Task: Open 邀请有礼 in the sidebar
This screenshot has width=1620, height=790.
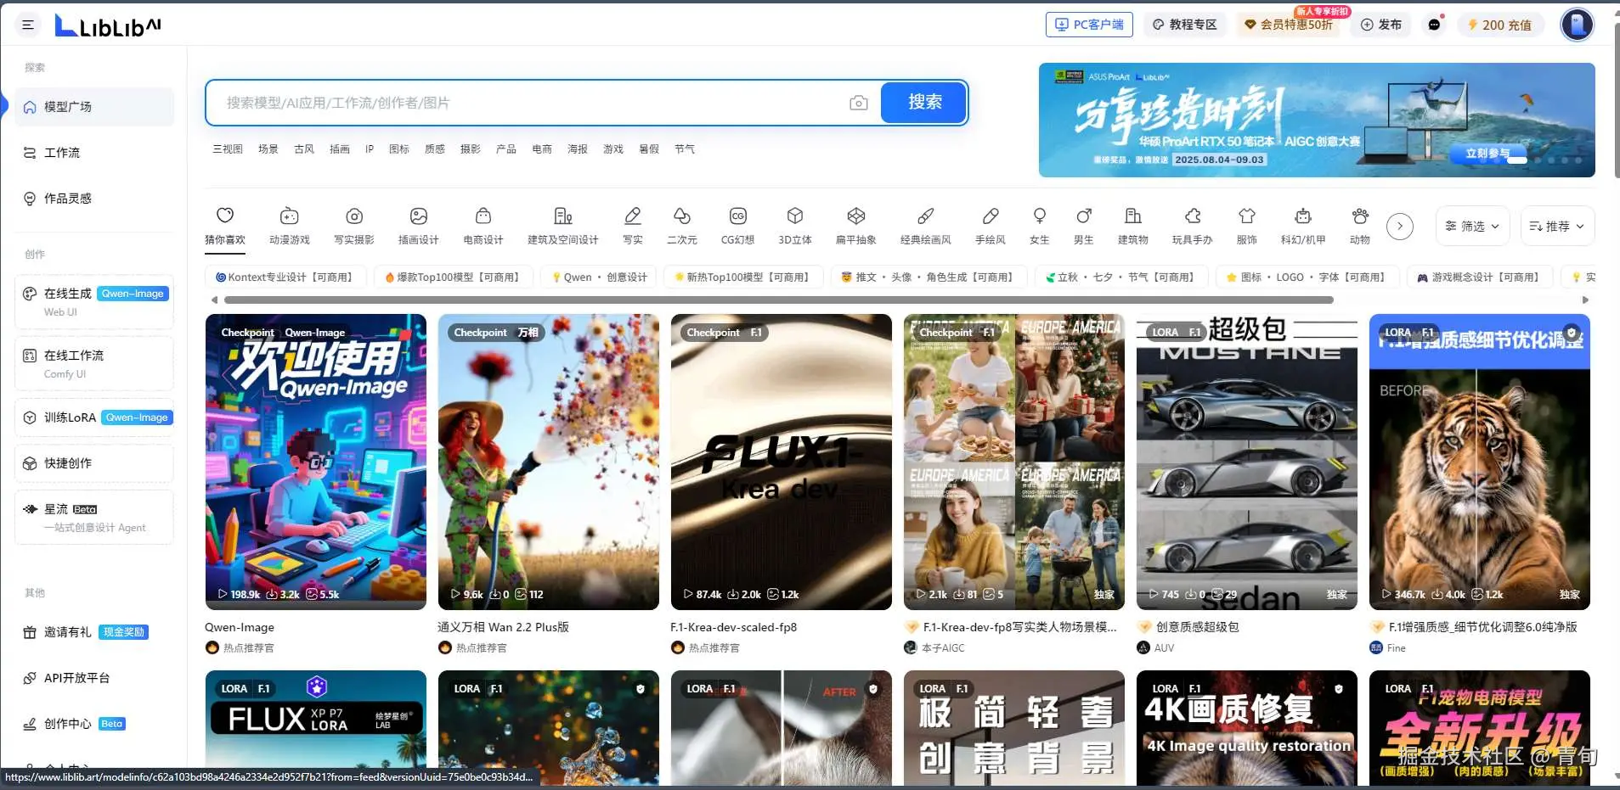Action: pyautogui.click(x=94, y=632)
